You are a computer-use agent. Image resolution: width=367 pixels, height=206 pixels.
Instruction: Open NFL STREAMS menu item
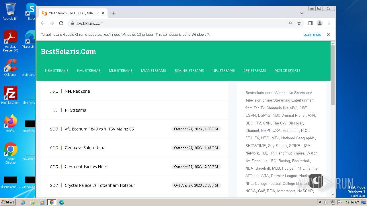point(224,71)
